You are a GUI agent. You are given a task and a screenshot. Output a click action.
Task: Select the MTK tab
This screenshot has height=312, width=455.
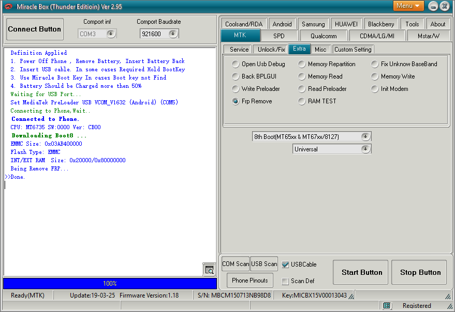click(240, 35)
